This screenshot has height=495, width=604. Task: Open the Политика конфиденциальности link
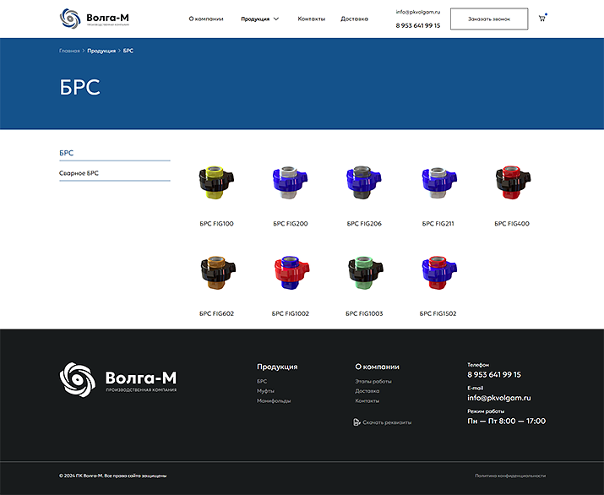point(509,476)
